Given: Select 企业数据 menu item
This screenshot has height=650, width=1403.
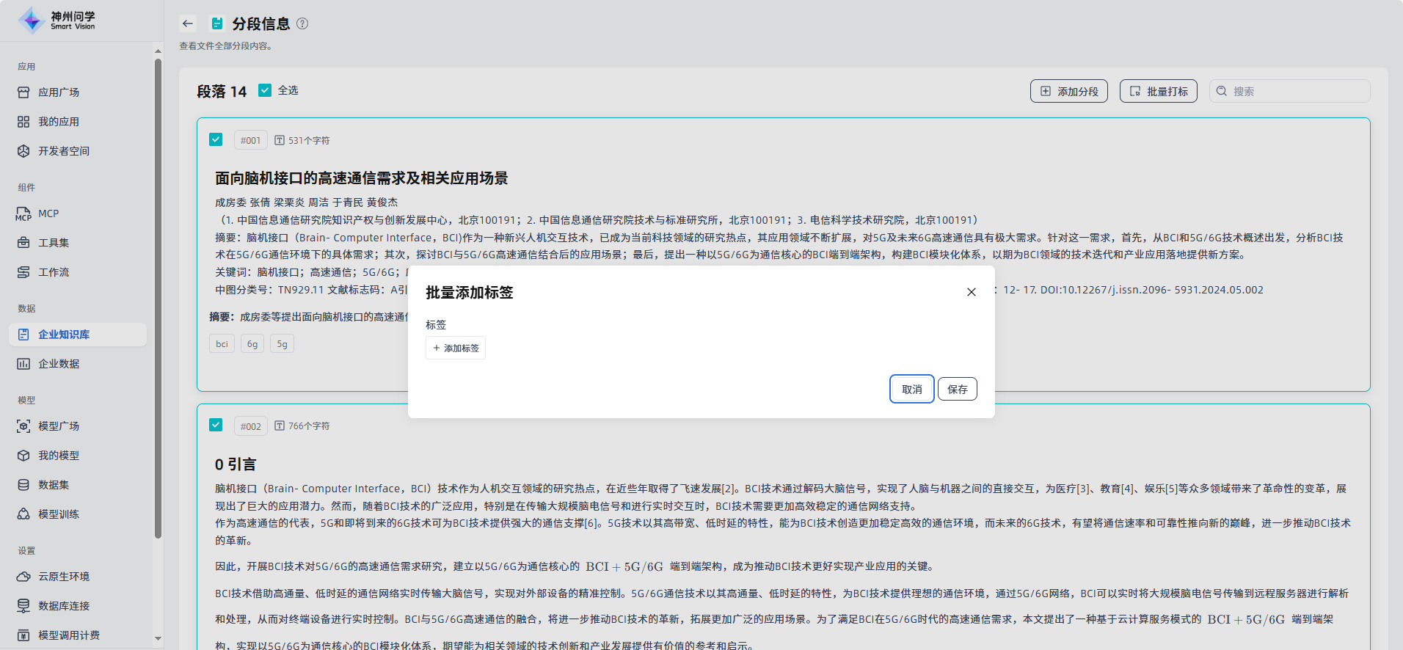Looking at the screenshot, I should [x=59, y=364].
